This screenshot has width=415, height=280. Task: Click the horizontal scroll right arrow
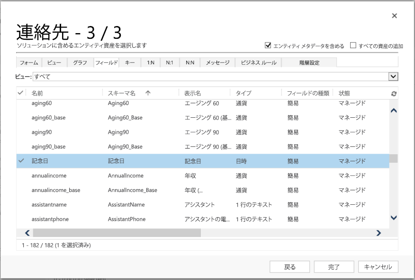(x=379, y=233)
